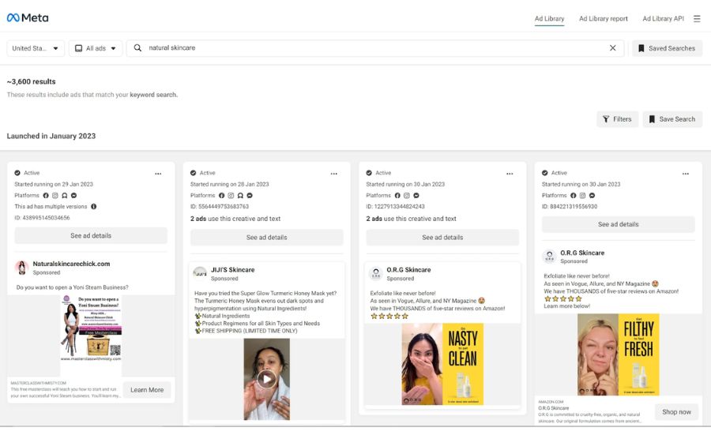Click the AMAZON.COM link caption
Screen dimensions: 711x435
[551, 402]
